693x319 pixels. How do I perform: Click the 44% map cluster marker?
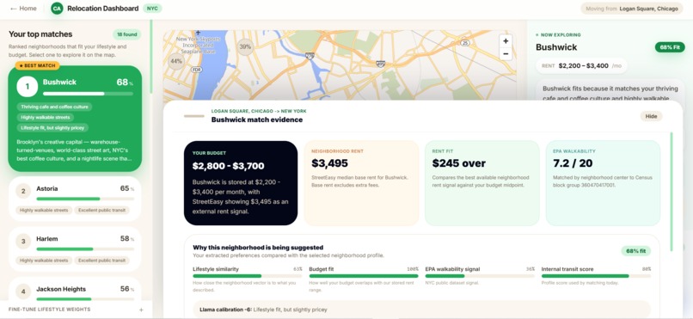click(176, 61)
